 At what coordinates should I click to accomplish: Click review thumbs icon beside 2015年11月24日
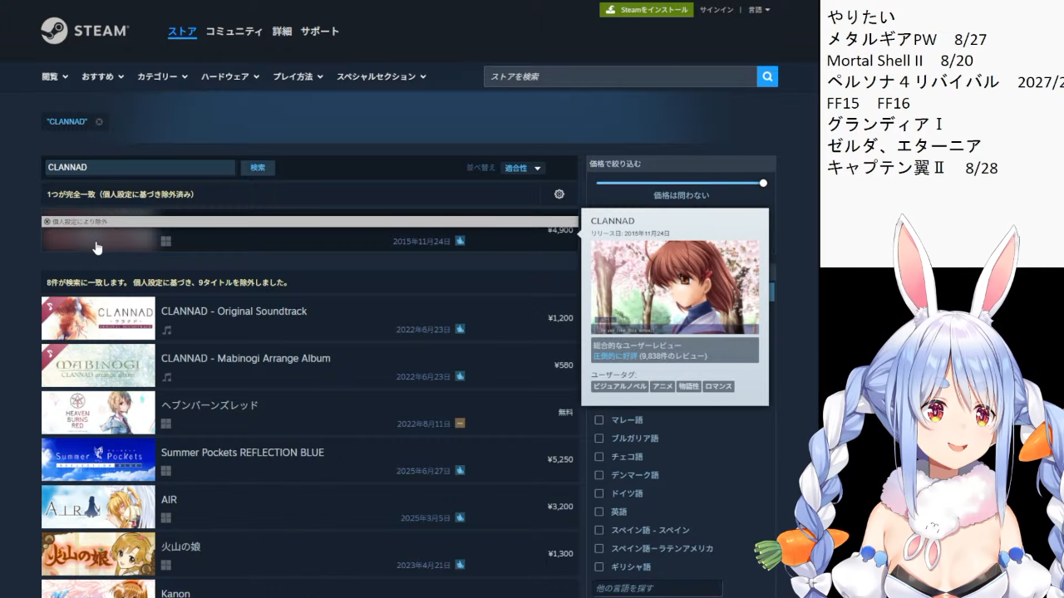[x=460, y=242]
